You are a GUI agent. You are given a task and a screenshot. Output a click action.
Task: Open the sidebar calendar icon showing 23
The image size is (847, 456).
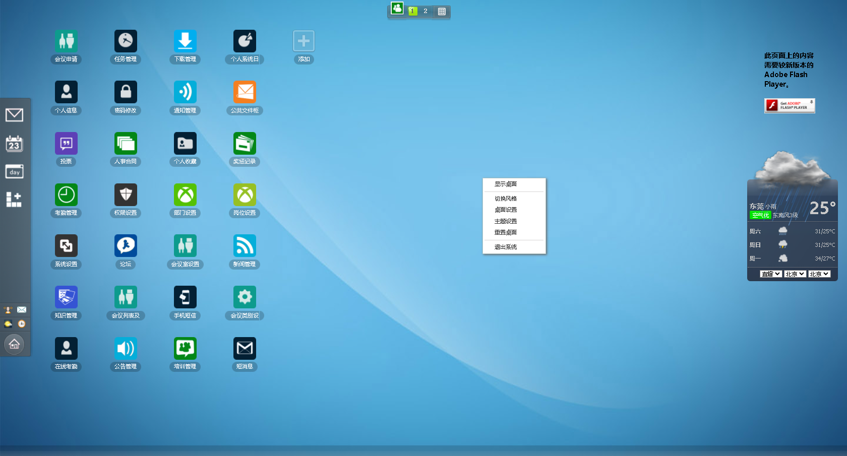(x=14, y=144)
